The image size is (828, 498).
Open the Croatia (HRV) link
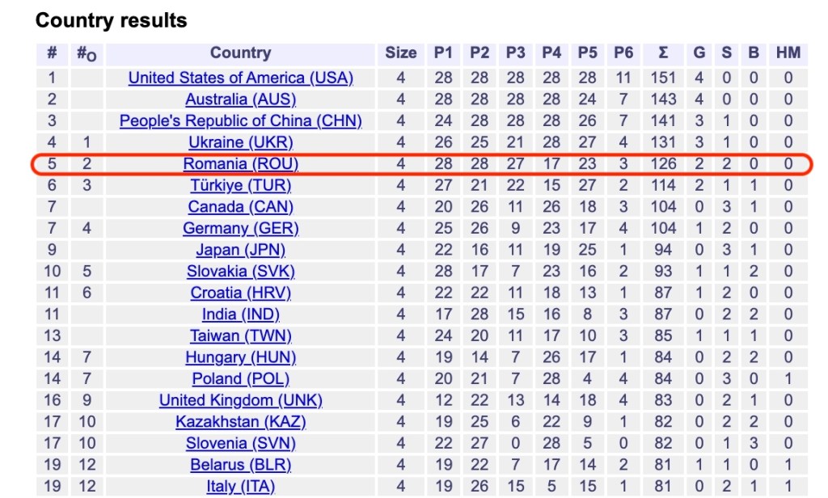[240, 293]
